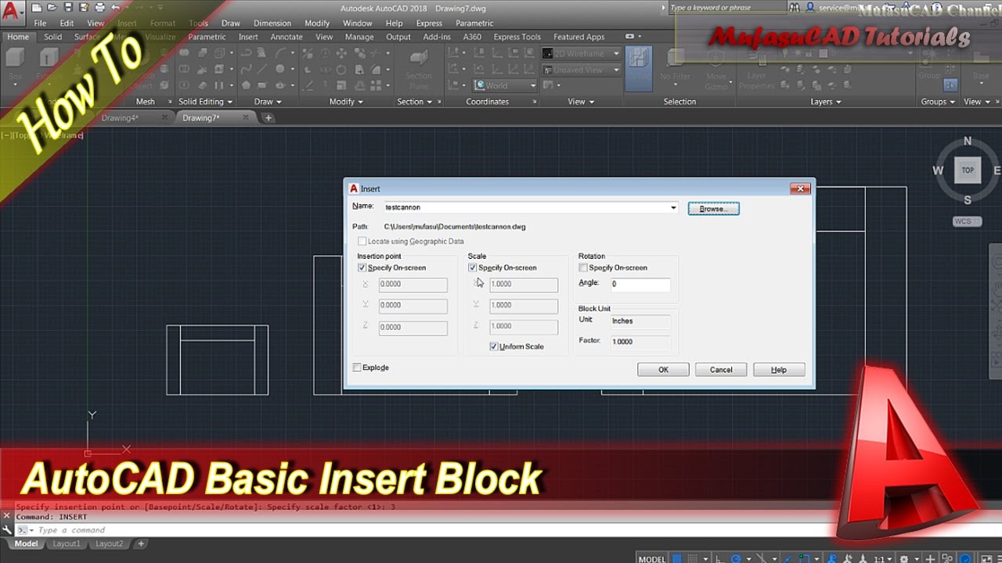The width and height of the screenshot is (1002, 563).
Task: Expand the Draw panel flyout
Action: click(268, 102)
